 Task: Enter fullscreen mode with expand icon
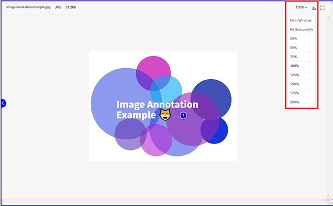click(x=322, y=8)
